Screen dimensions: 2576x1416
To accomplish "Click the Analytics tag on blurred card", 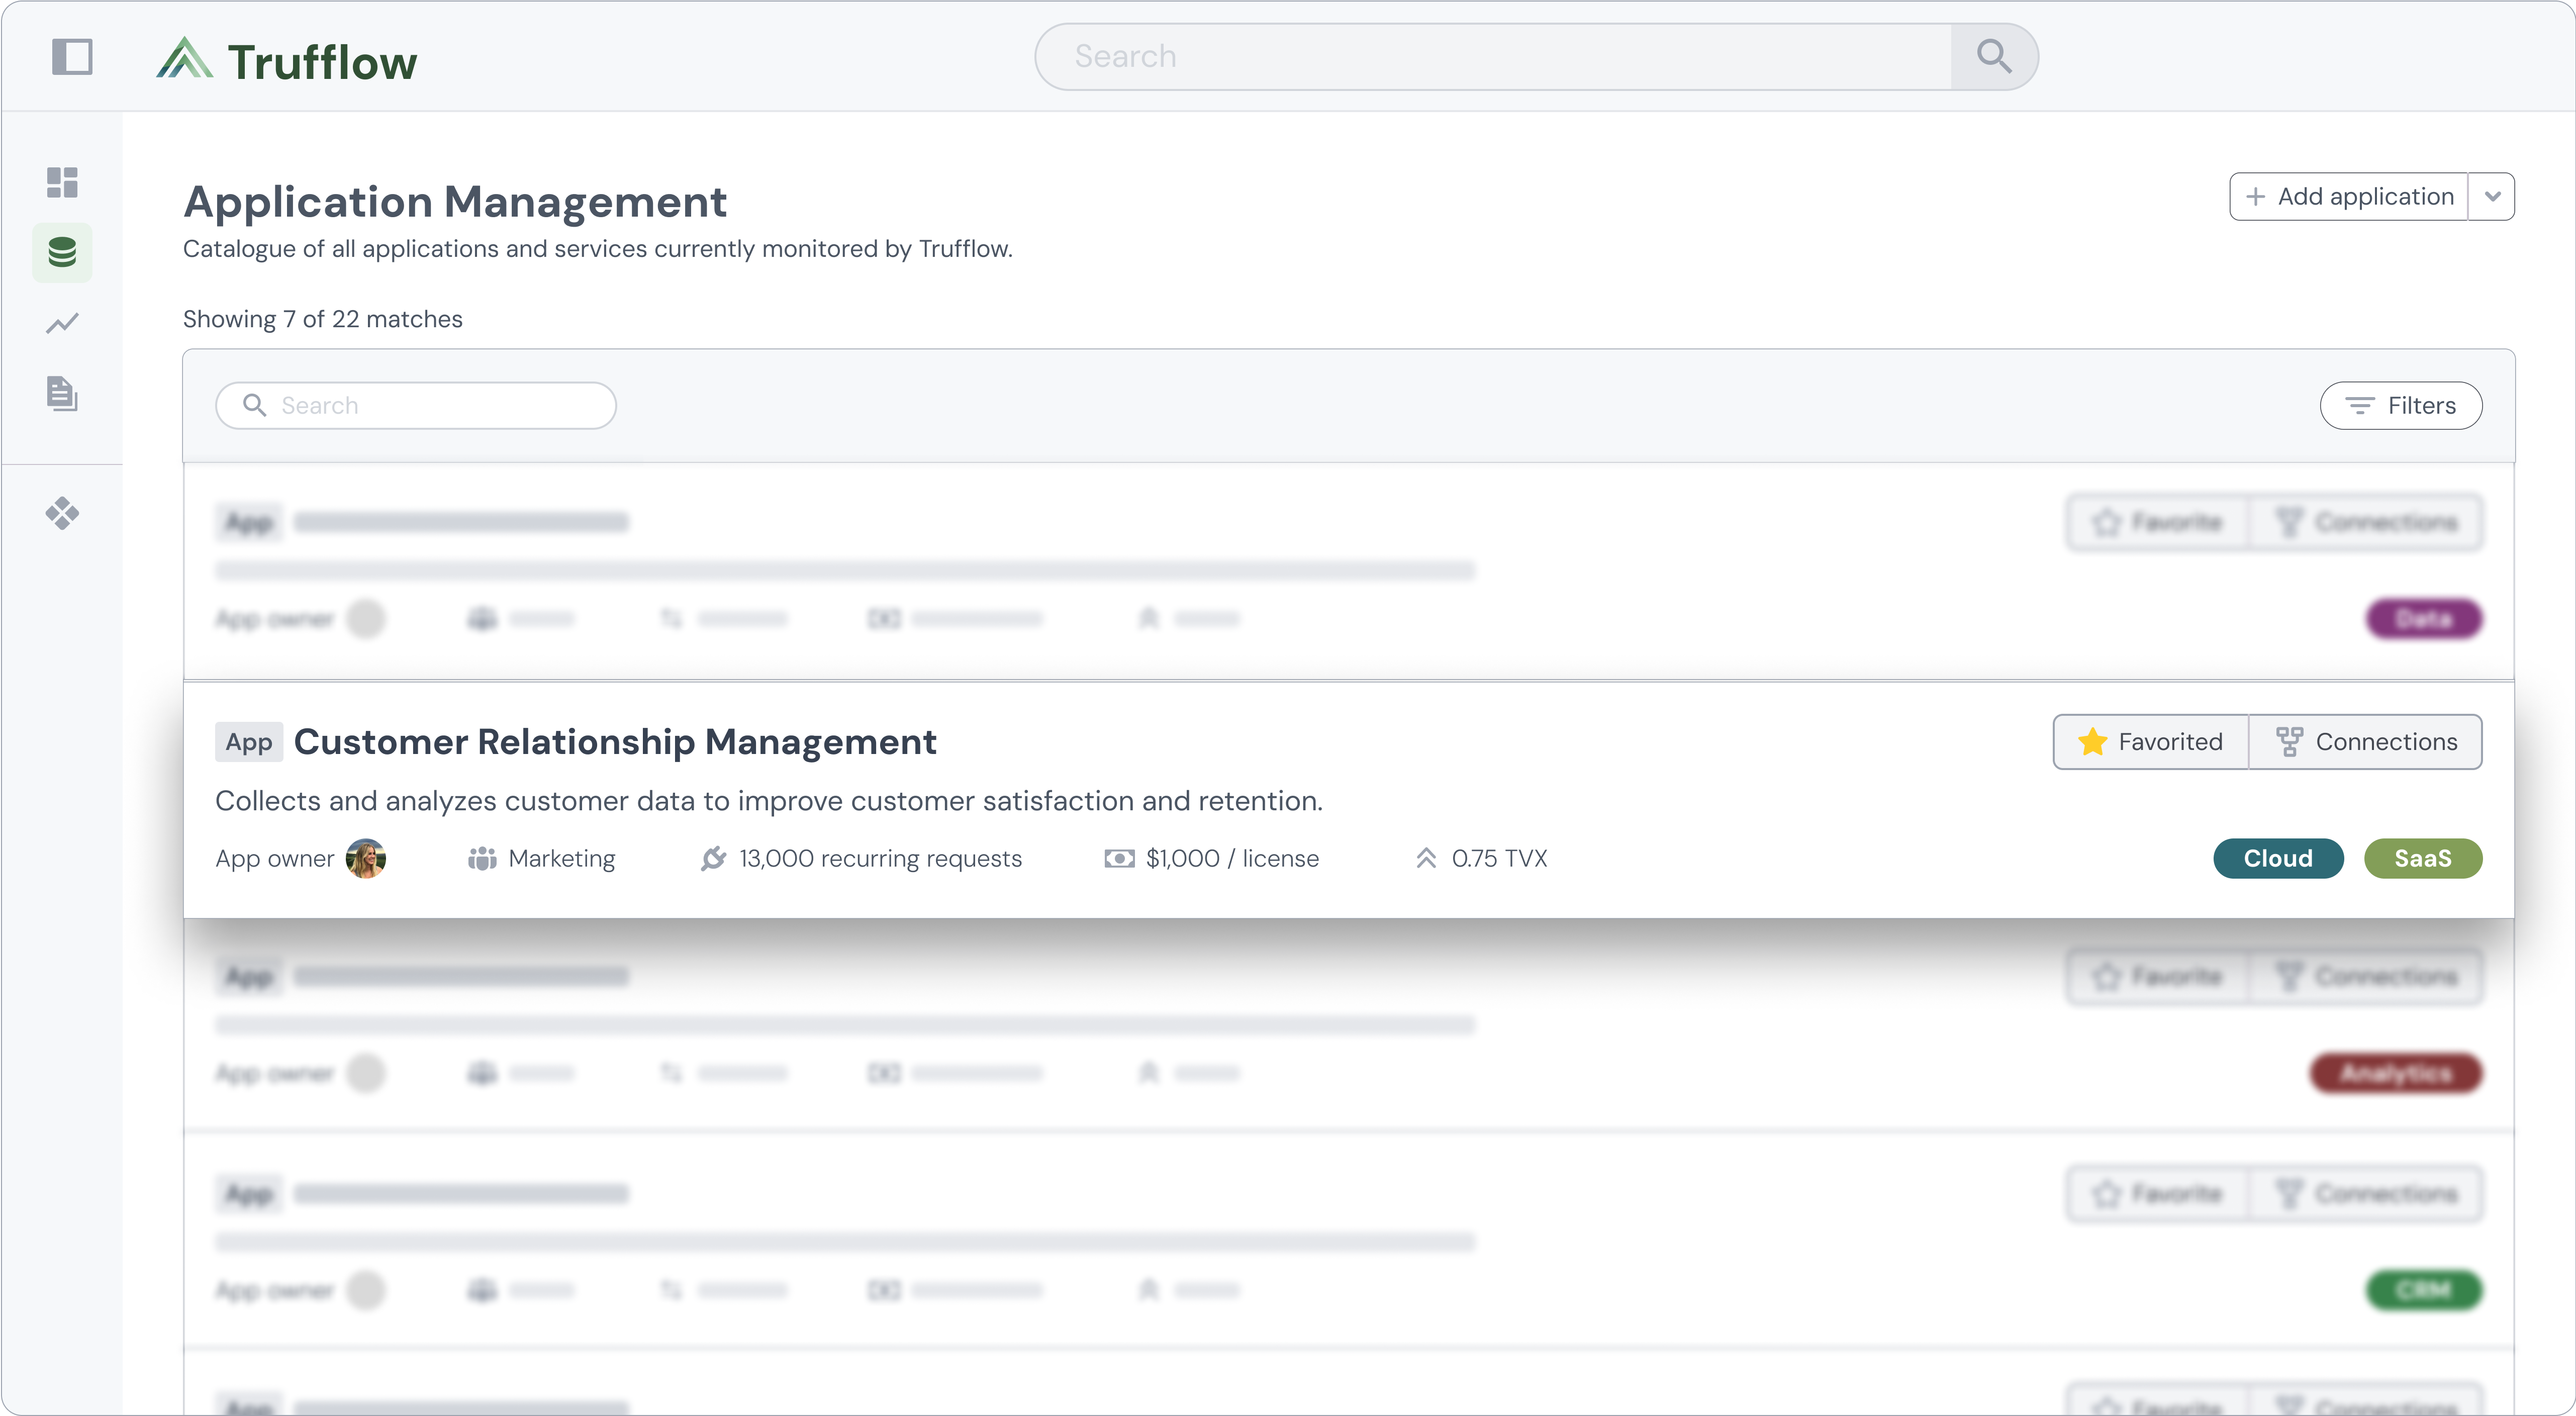I will (x=2396, y=1073).
